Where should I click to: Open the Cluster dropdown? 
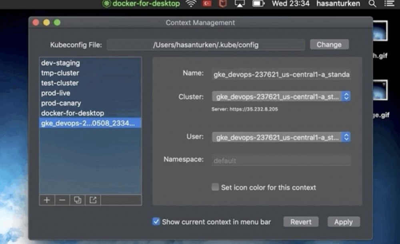pyautogui.click(x=281, y=96)
